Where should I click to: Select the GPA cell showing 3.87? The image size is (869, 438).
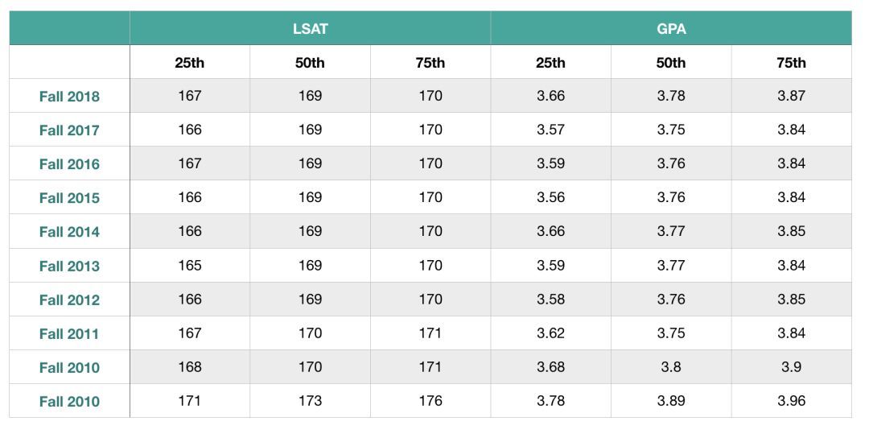tap(791, 96)
